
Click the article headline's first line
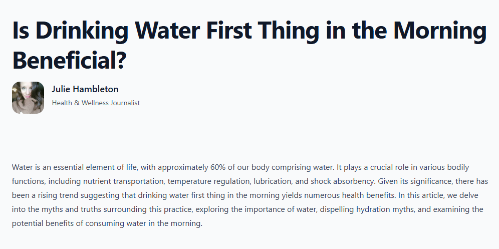[249, 32]
